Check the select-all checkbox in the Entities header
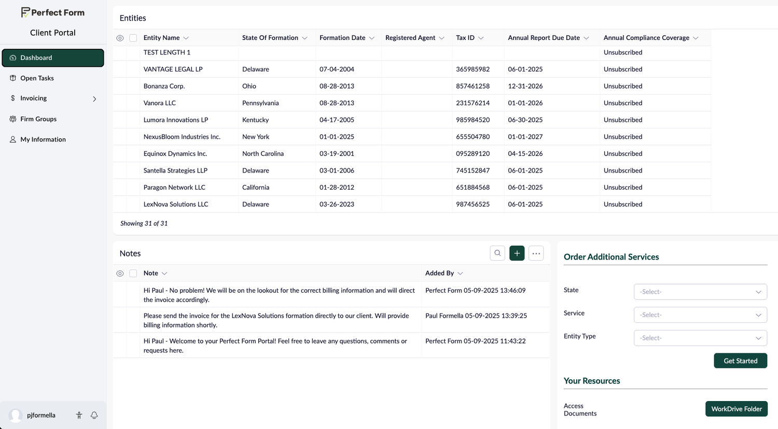The image size is (778, 429). click(x=133, y=38)
